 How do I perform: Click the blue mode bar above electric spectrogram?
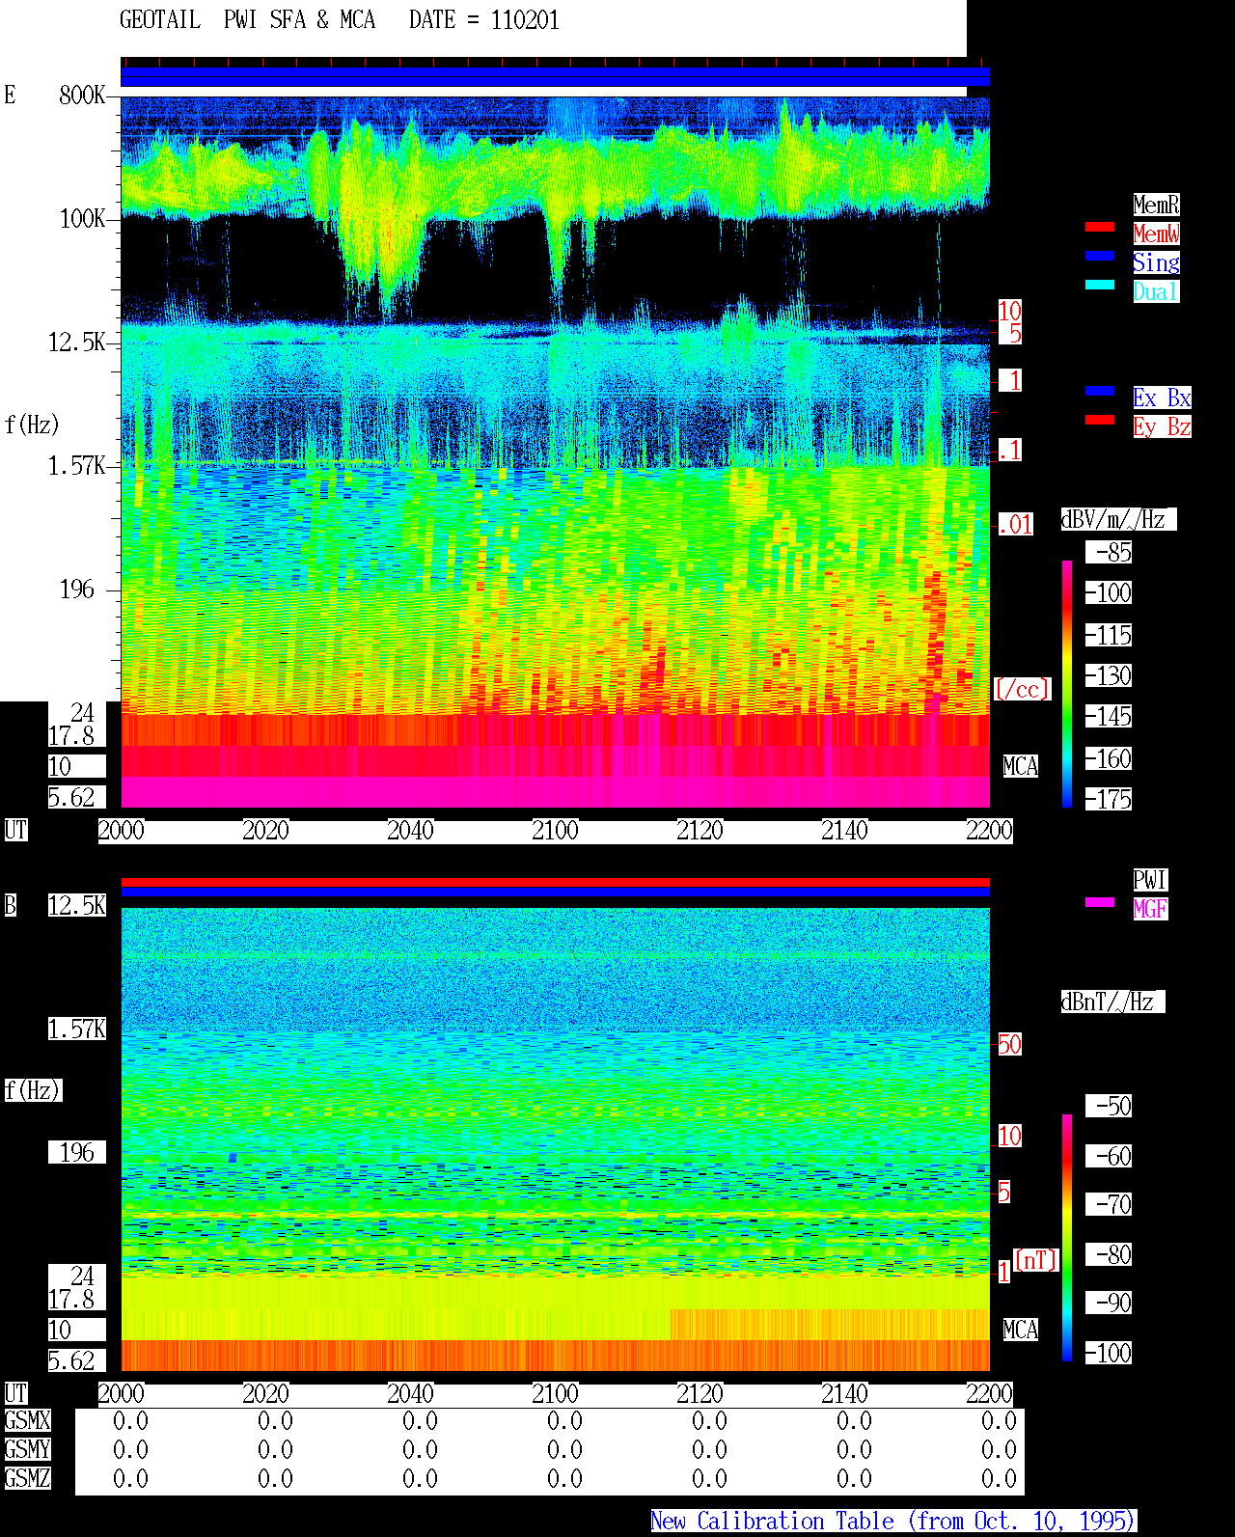[x=555, y=76]
